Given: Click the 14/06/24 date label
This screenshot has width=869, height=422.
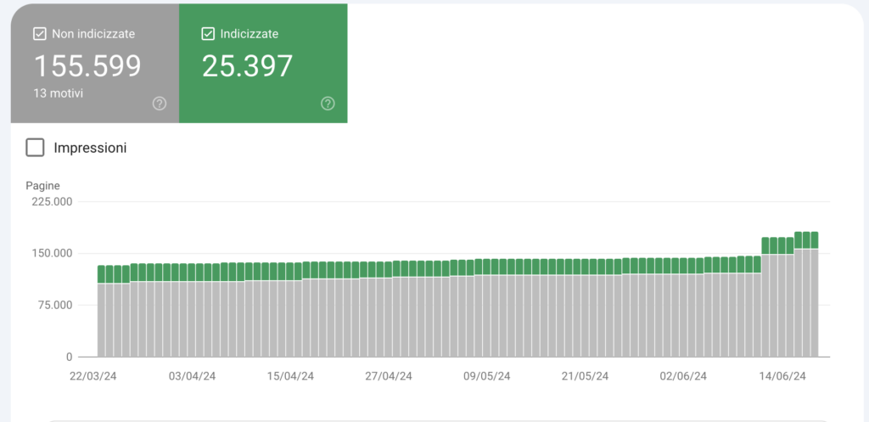Looking at the screenshot, I should 782,376.
